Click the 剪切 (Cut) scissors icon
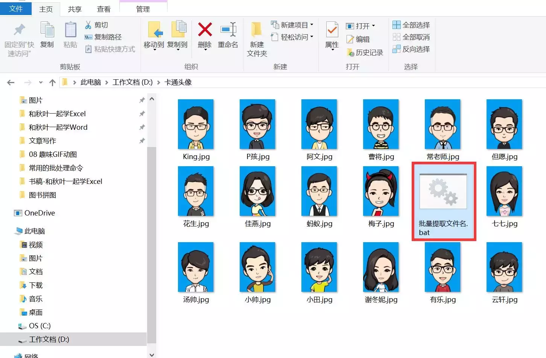Image resolution: width=546 pixels, height=358 pixels. (88, 25)
